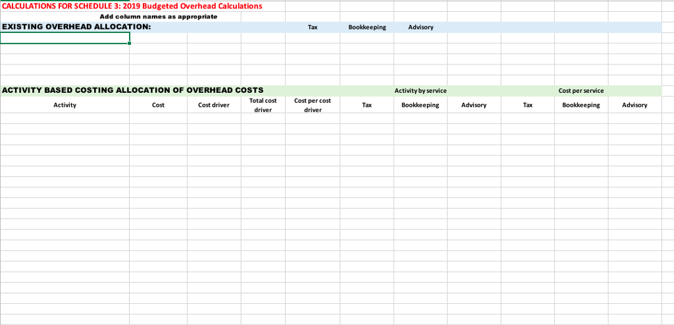Image resolution: width=674 pixels, height=325 pixels.
Task: Click Advisory header under Activity by service
Action: (474, 105)
